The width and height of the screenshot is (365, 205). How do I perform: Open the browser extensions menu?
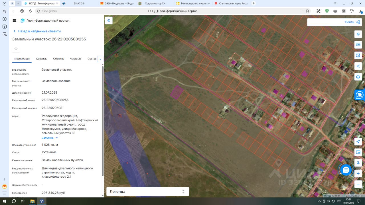tap(352, 11)
